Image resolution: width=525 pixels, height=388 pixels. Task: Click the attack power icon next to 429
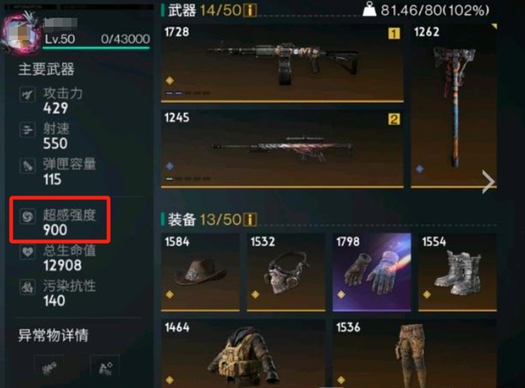[28, 95]
